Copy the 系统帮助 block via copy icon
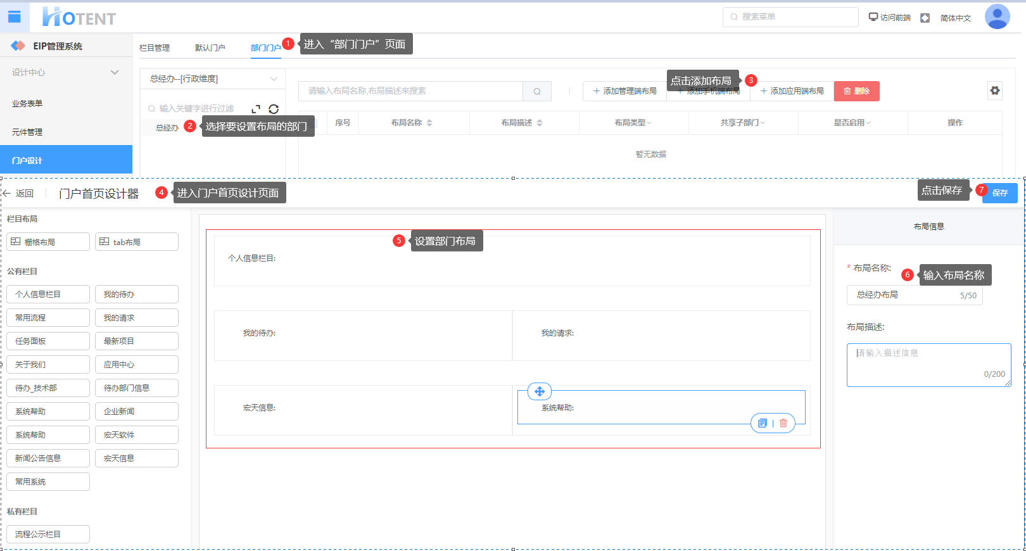1026x551 pixels. [763, 423]
